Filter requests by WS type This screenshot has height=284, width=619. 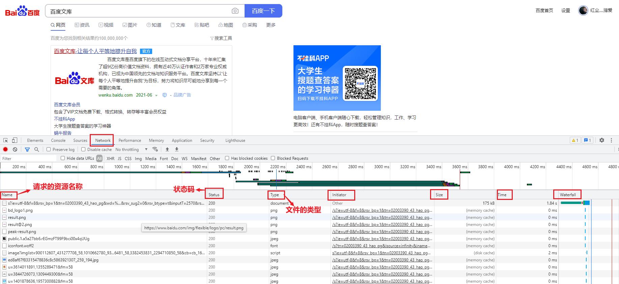[185, 158]
